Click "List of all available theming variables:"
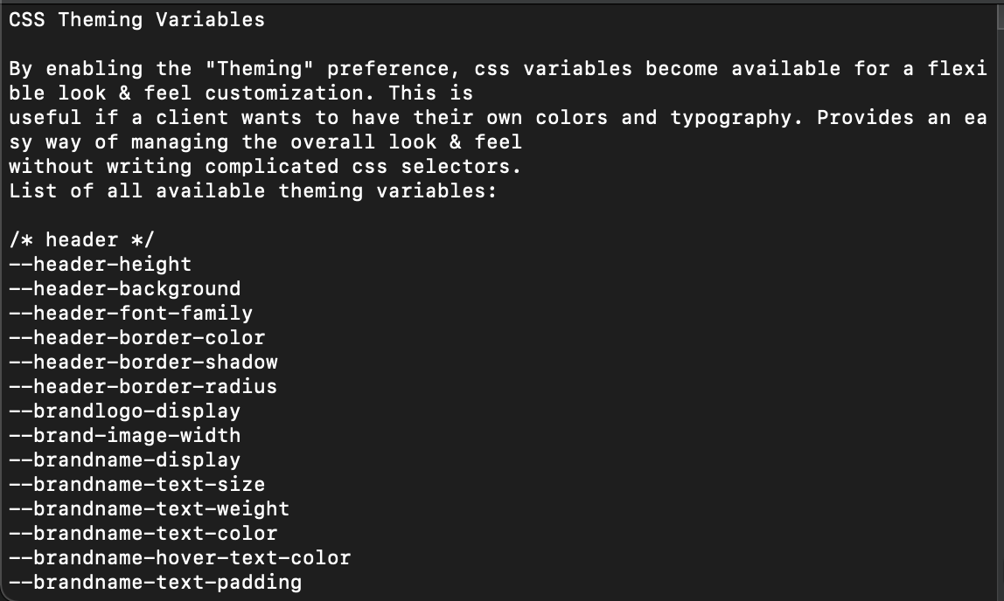 click(x=253, y=190)
